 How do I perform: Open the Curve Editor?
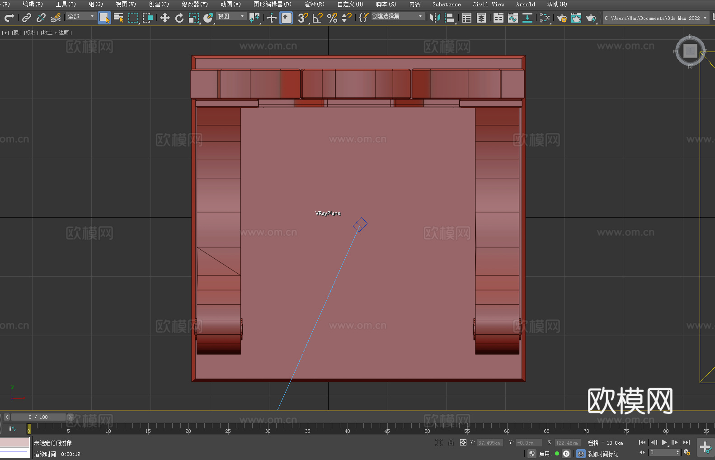tap(513, 18)
